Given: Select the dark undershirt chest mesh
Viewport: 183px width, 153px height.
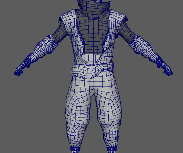Looking at the screenshot, I should [93, 35].
